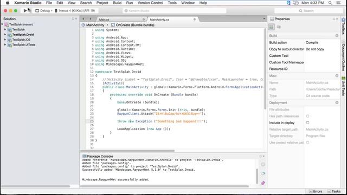Open the Unit Tests side tab
The width and height of the screenshot is (347, 195).
(x=343, y=86)
